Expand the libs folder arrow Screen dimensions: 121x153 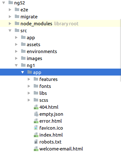(x=29, y=93)
